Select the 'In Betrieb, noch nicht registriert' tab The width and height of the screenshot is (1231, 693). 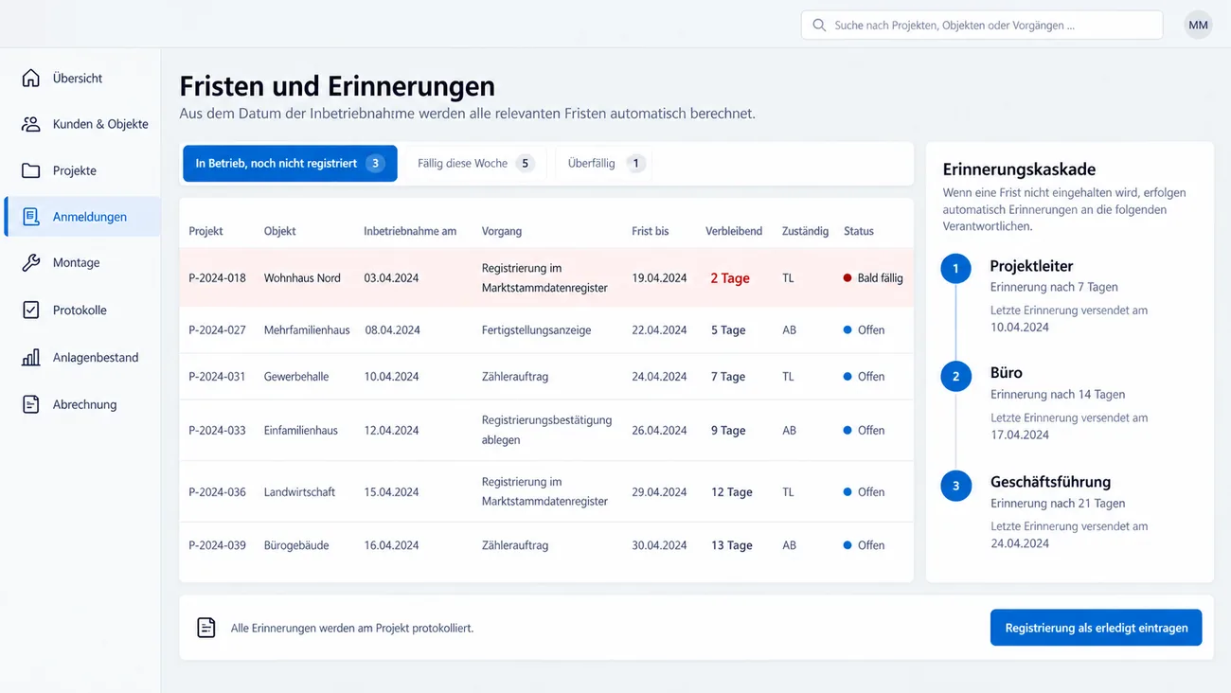(290, 163)
